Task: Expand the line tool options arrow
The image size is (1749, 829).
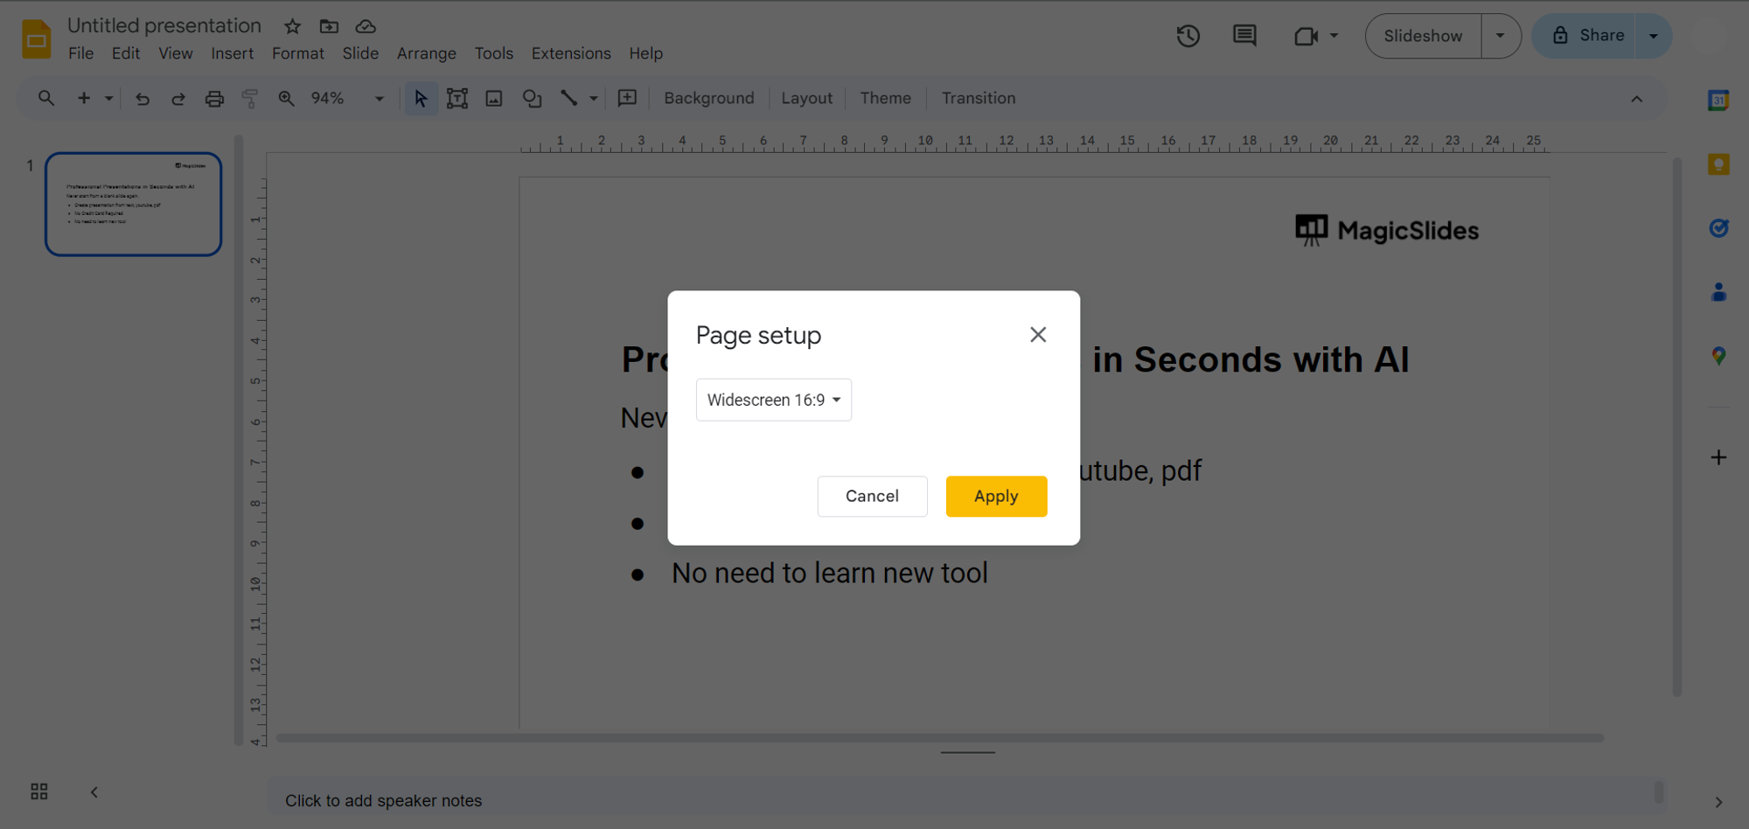Action: [x=594, y=99]
